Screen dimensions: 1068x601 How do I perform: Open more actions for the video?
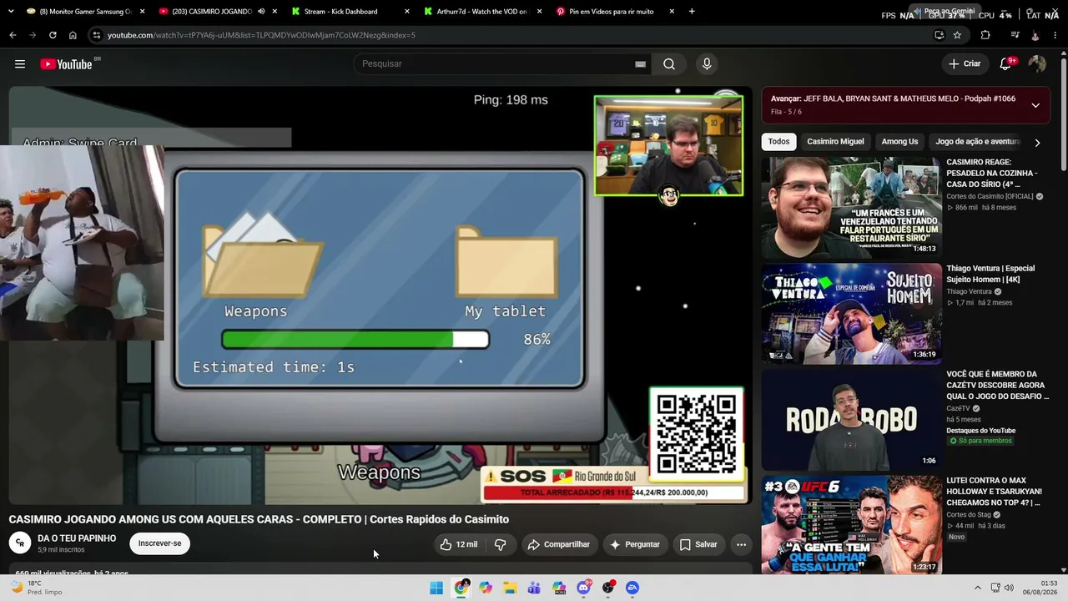[x=741, y=544]
